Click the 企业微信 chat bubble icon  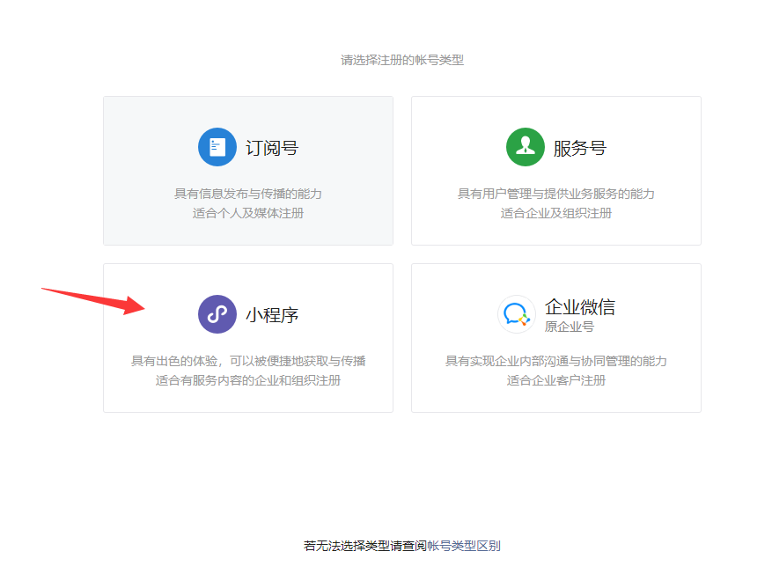516,314
